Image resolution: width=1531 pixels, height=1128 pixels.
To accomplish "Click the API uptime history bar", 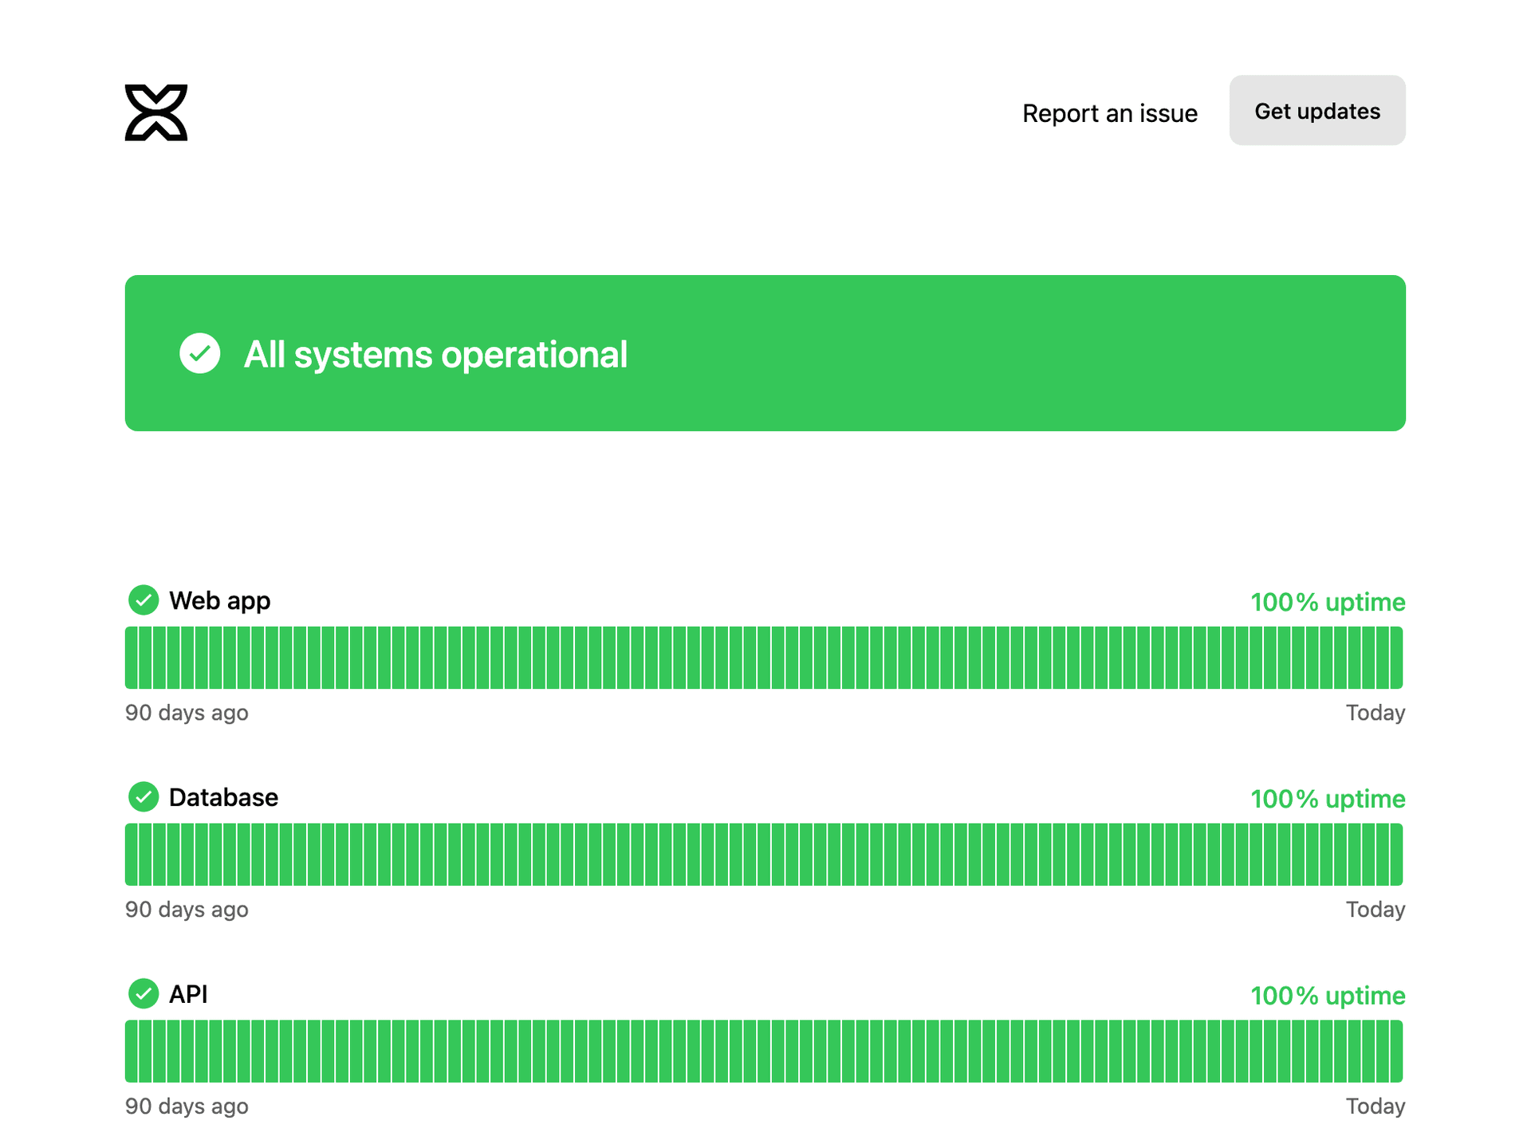I will click(x=764, y=1051).
